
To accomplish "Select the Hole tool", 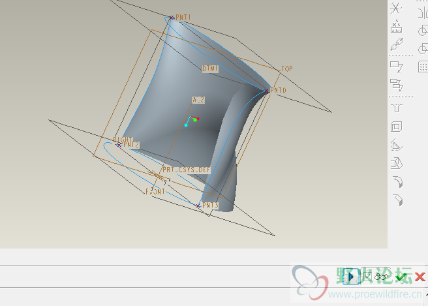I will click(397, 108).
